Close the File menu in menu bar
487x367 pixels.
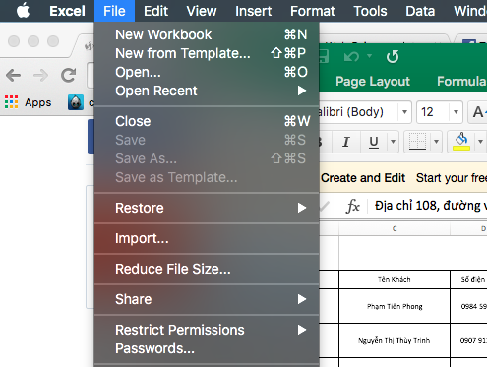[x=114, y=11]
